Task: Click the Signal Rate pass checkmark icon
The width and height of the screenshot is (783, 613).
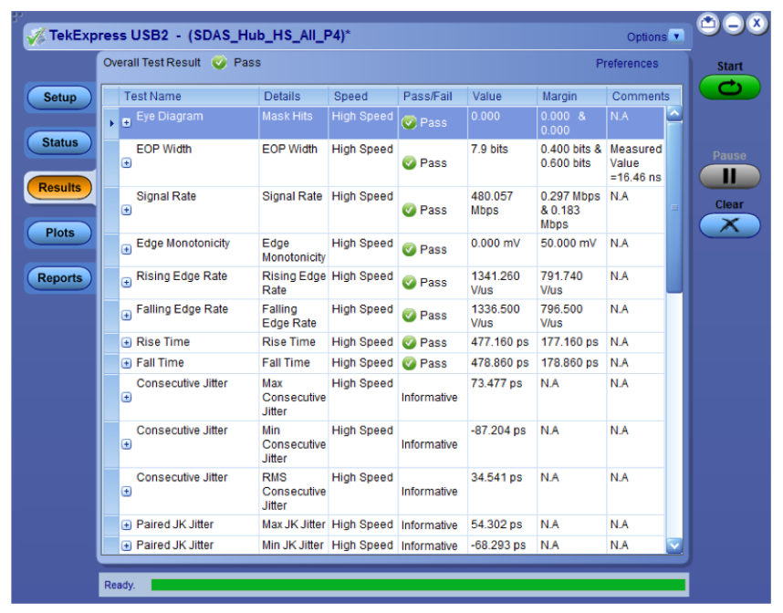Action: 409,210
